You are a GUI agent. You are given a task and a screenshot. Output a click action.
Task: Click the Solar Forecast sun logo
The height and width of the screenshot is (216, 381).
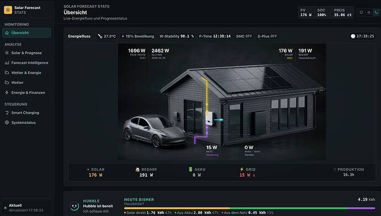click(8, 10)
